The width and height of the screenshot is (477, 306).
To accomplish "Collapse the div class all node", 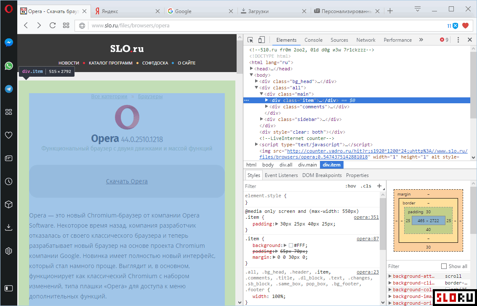I will [x=256, y=88].
